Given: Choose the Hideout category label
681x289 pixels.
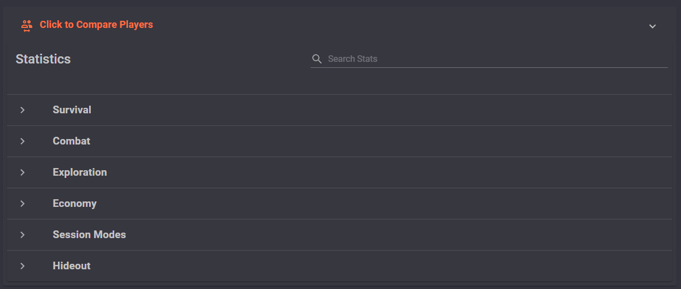Looking at the screenshot, I should point(72,266).
